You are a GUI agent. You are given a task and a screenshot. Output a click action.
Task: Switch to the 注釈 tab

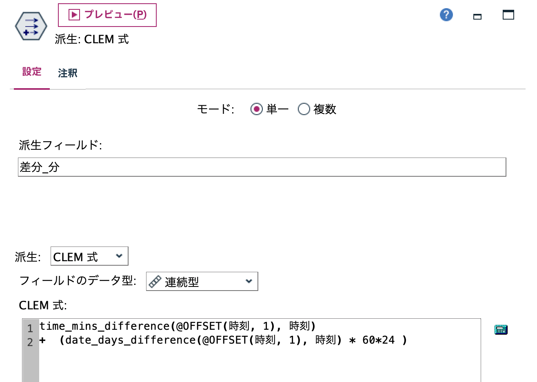(67, 72)
